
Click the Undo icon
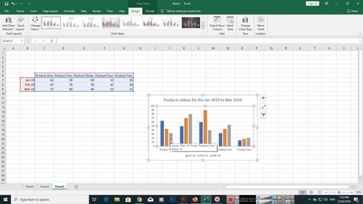pyautogui.click(x=13, y=4)
